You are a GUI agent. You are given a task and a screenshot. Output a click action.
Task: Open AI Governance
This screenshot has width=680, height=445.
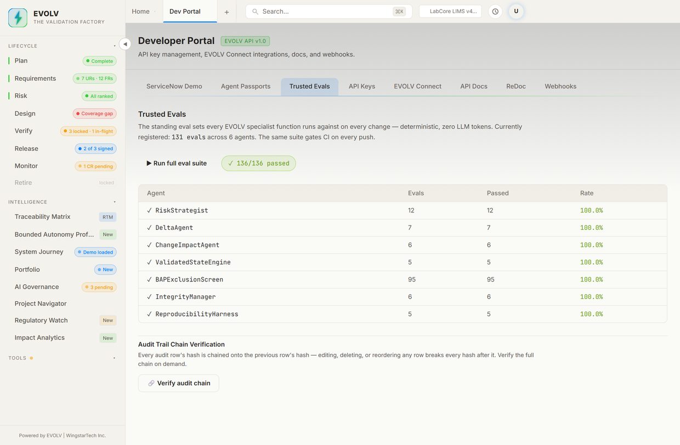click(63, 287)
